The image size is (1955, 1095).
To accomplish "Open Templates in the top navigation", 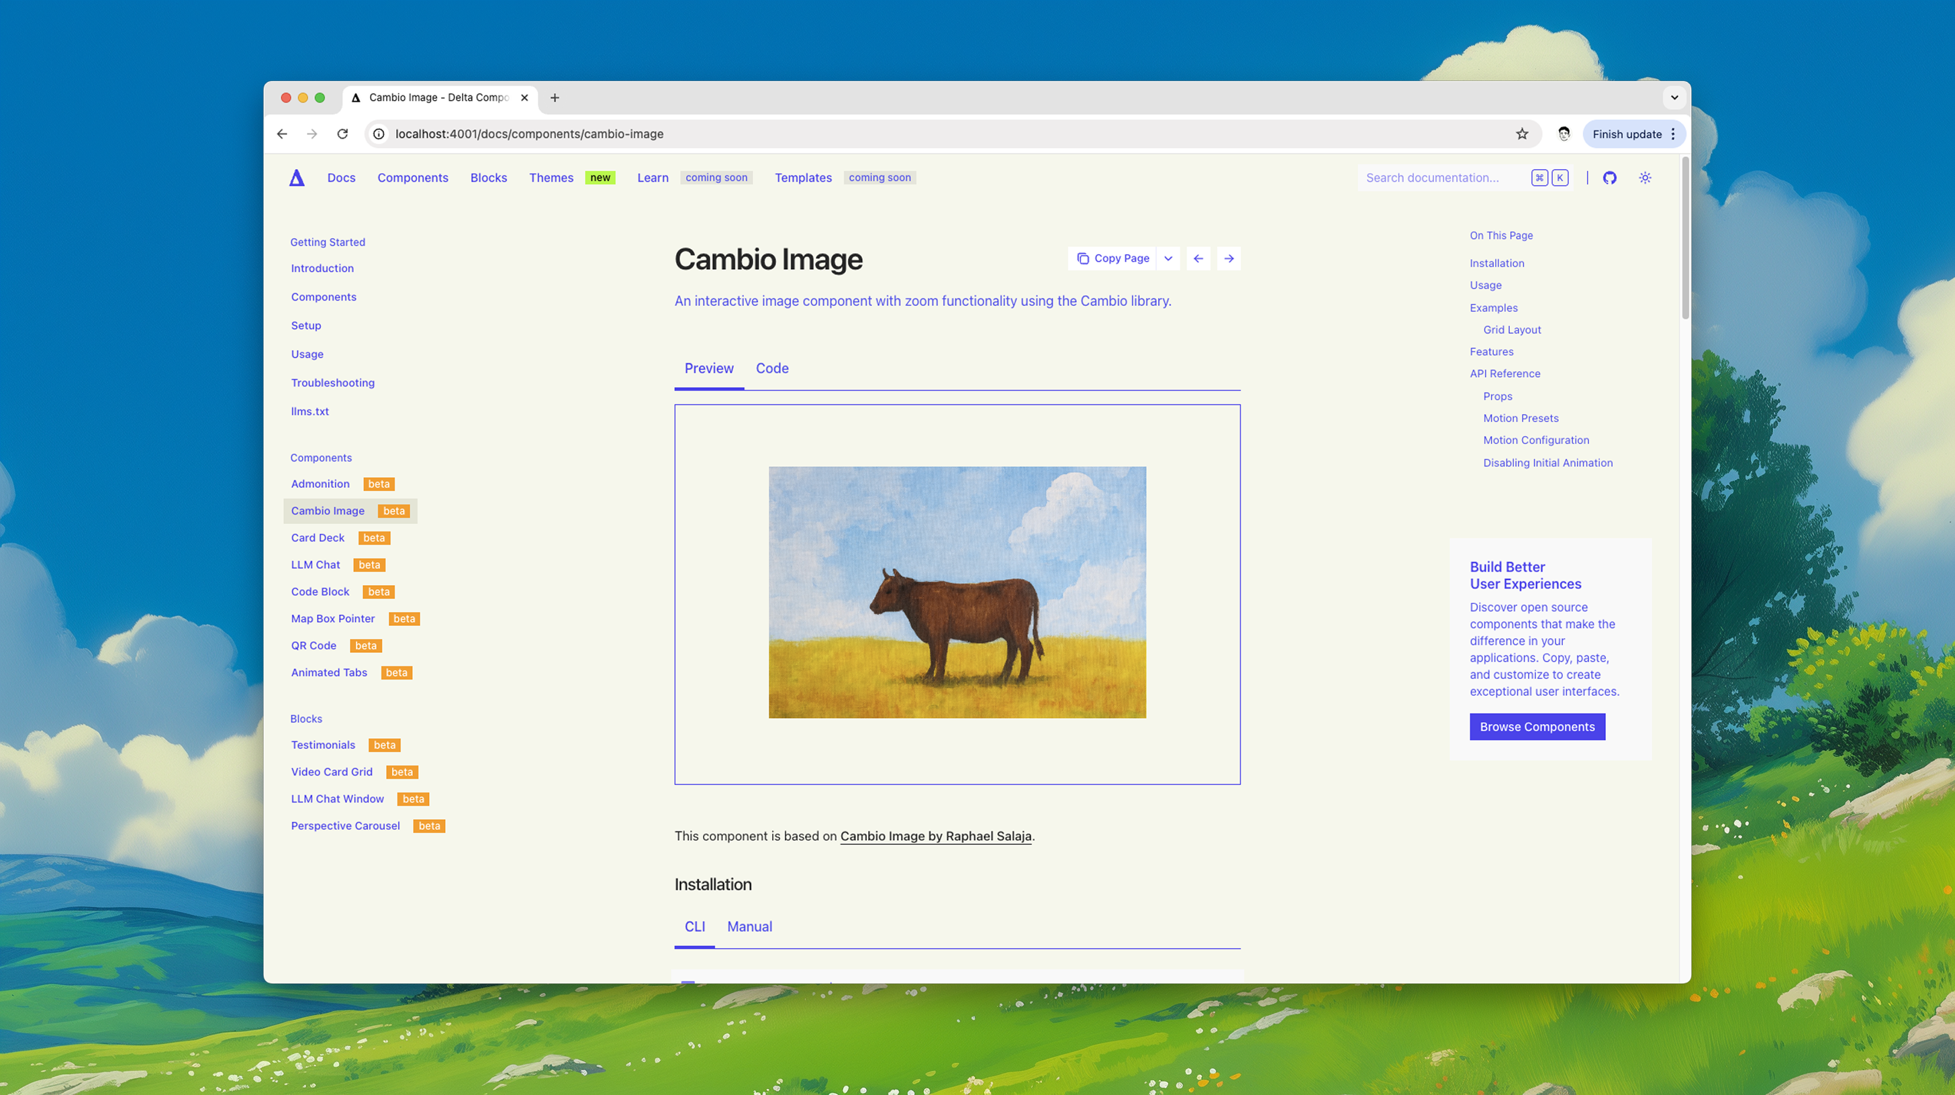I will click(x=803, y=177).
